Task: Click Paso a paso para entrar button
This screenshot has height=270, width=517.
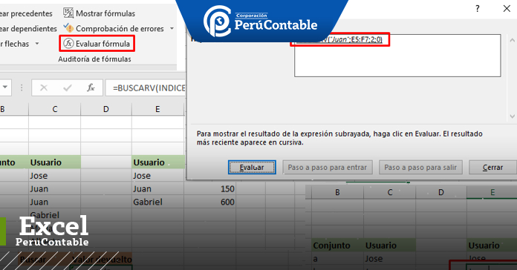Action: [x=328, y=168]
